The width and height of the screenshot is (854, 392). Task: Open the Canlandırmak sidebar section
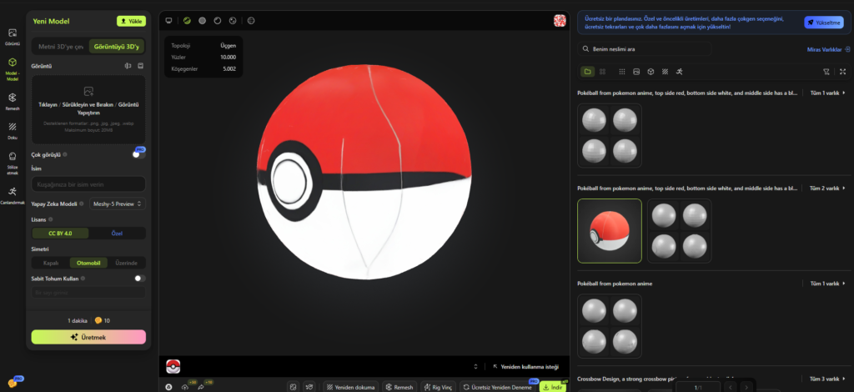pos(13,195)
